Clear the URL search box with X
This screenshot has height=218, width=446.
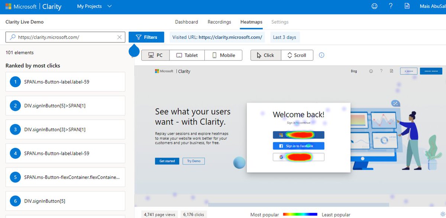119,37
